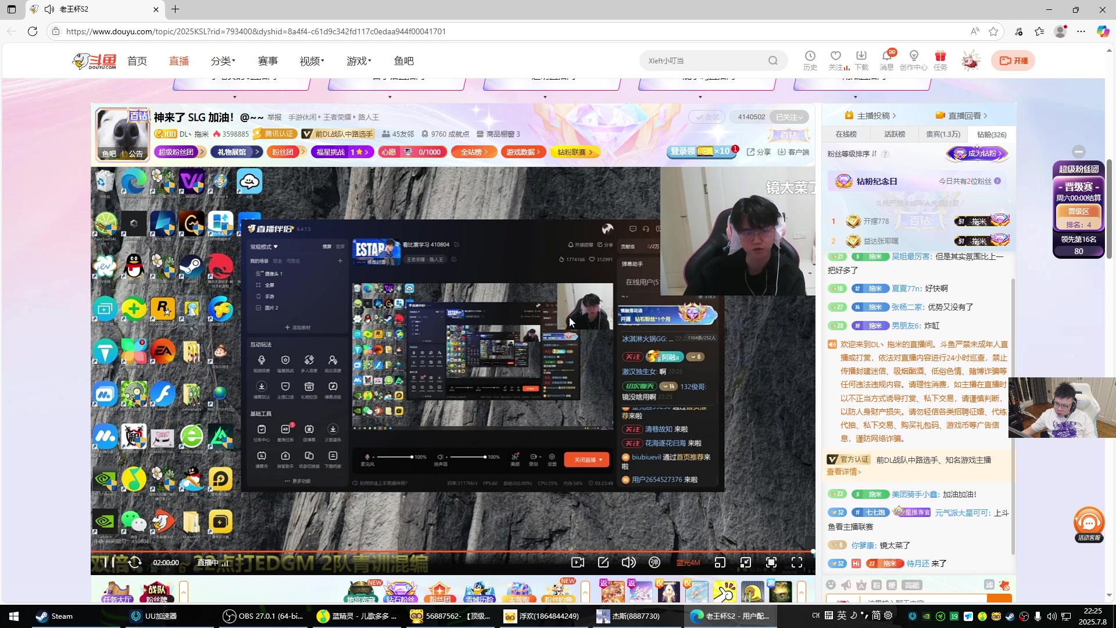The height and width of the screenshot is (628, 1116).
Task: Mute the player volume speaker icon
Action: pos(628,562)
